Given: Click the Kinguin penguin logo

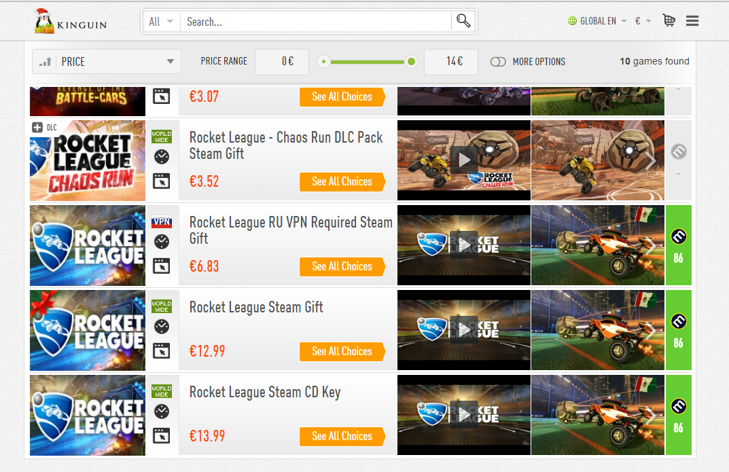Looking at the screenshot, I should pyautogui.click(x=45, y=22).
